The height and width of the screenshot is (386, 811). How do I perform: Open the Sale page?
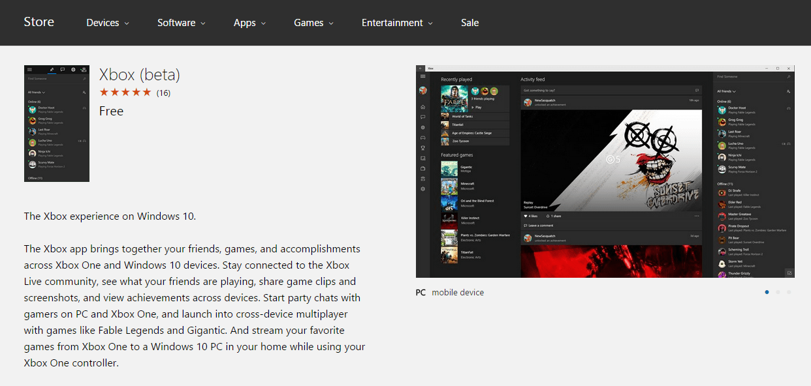tap(470, 23)
